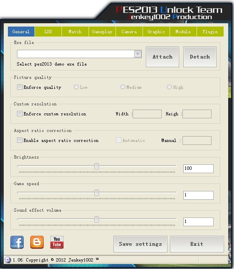Open the Blogger link icon

[x=37, y=242]
